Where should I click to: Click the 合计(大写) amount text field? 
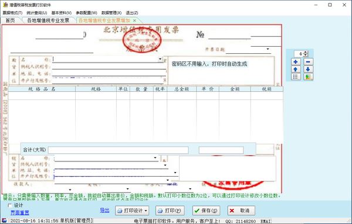point(119,150)
